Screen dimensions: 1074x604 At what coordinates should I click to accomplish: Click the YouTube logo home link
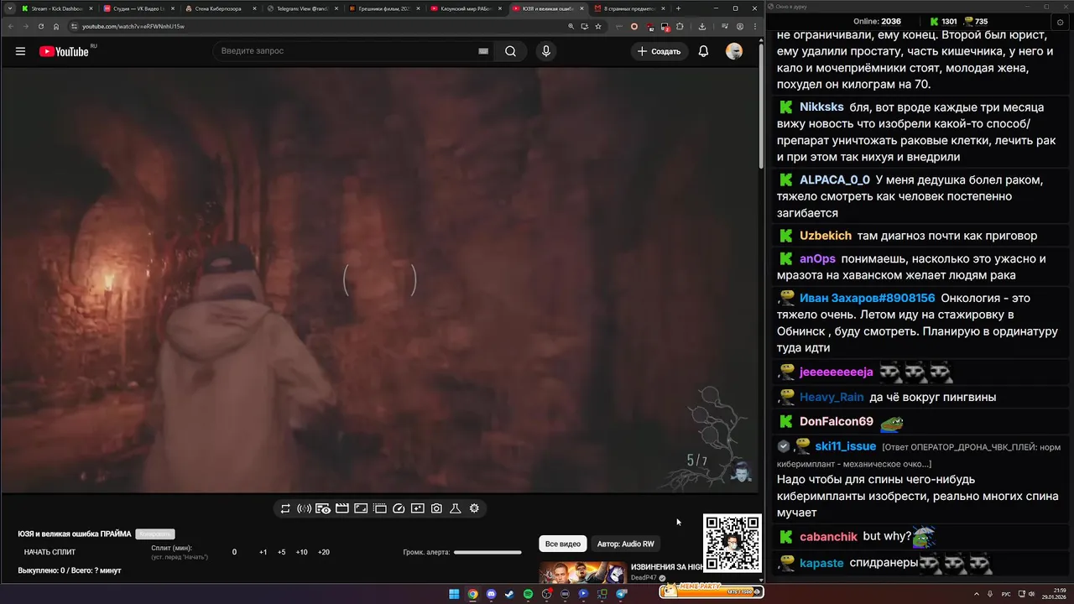point(64,51)
